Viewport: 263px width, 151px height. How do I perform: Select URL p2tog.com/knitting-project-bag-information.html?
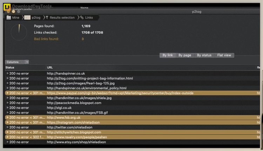90,78
